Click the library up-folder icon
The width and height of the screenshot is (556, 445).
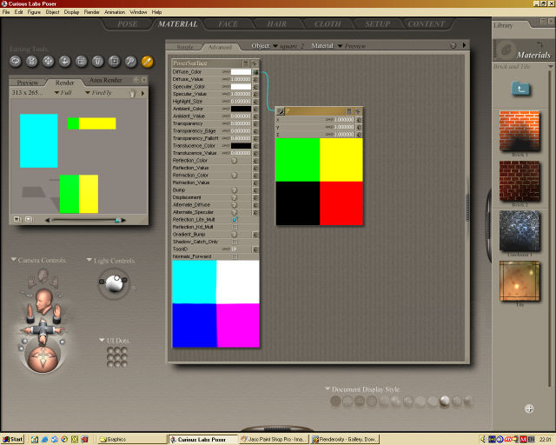point(521,88)
